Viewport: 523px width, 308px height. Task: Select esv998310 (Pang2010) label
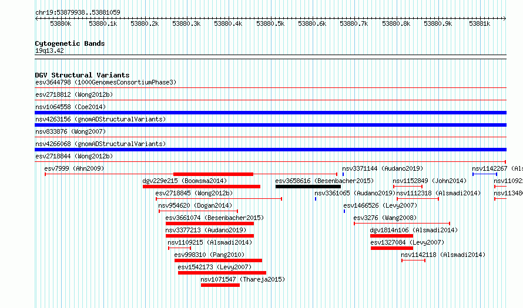[209, 255]
